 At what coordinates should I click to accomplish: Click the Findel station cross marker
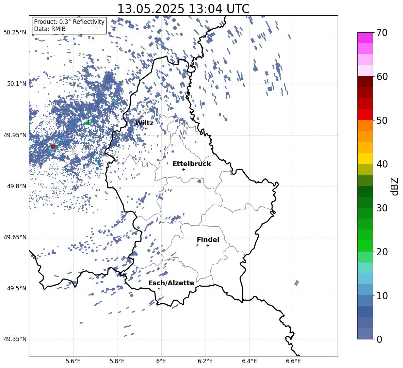coord(208,246)
